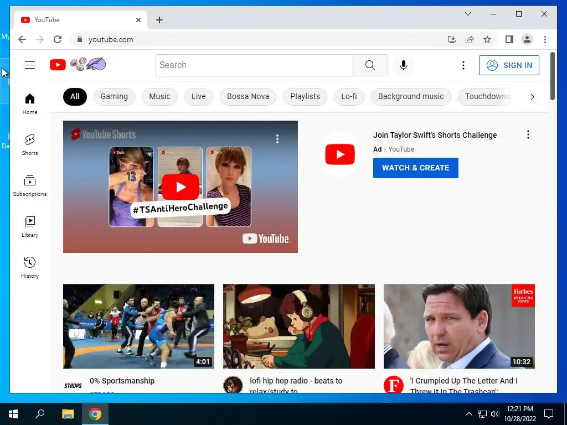Share this page from address bar
567x425 pixels.
(x=470, y=39)
